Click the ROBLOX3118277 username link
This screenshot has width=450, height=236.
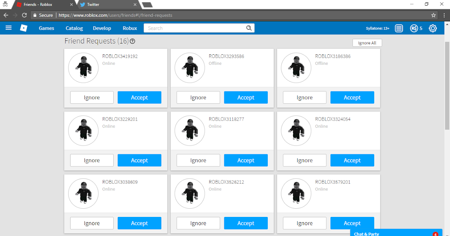[x=226, y=119]
